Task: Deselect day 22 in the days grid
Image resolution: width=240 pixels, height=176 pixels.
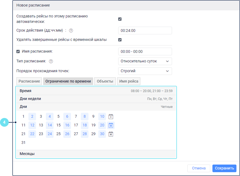Action: [32, 134]
